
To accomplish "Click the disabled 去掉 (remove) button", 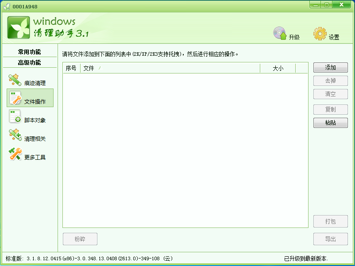I will click(x=330, y=81).
